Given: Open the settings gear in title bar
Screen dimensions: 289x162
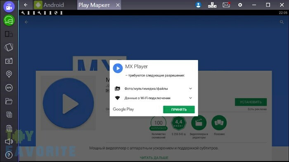Looking at the screenshot, I should [x=240, y=5].
